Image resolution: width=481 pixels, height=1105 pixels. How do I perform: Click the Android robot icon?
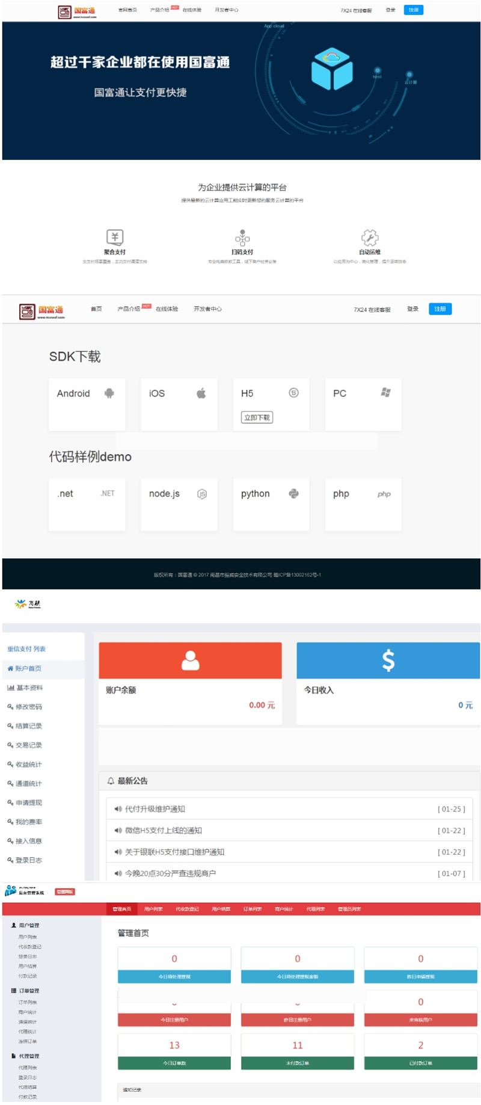[109, 393]
